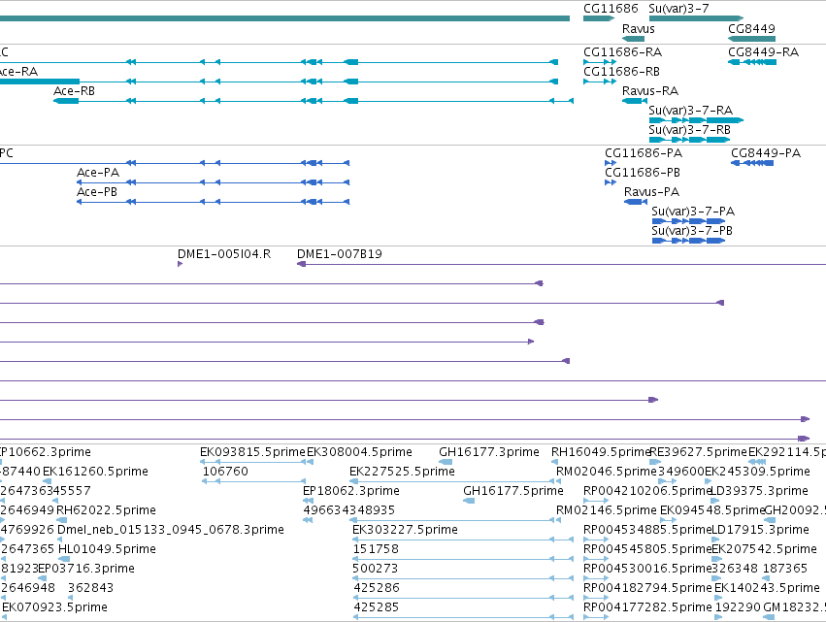
Task: Select EST label RP004177282.5prime
Action: point(647,607)
